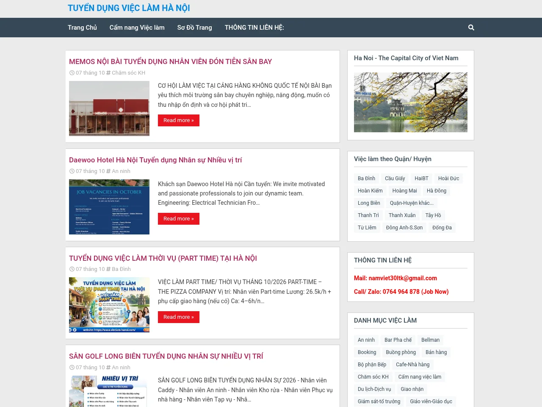542x407 pixels.
Task: Select the Quận-Huyện khác tag
Action: (412, 203)
